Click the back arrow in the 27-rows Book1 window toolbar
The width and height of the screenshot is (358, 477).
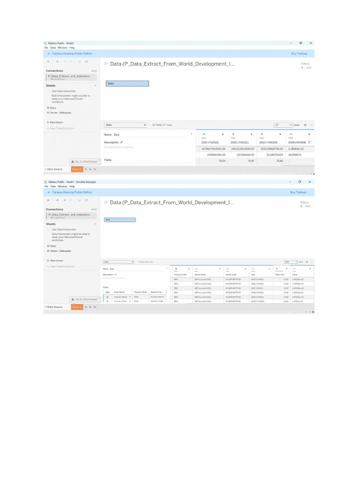pos(57,61)
